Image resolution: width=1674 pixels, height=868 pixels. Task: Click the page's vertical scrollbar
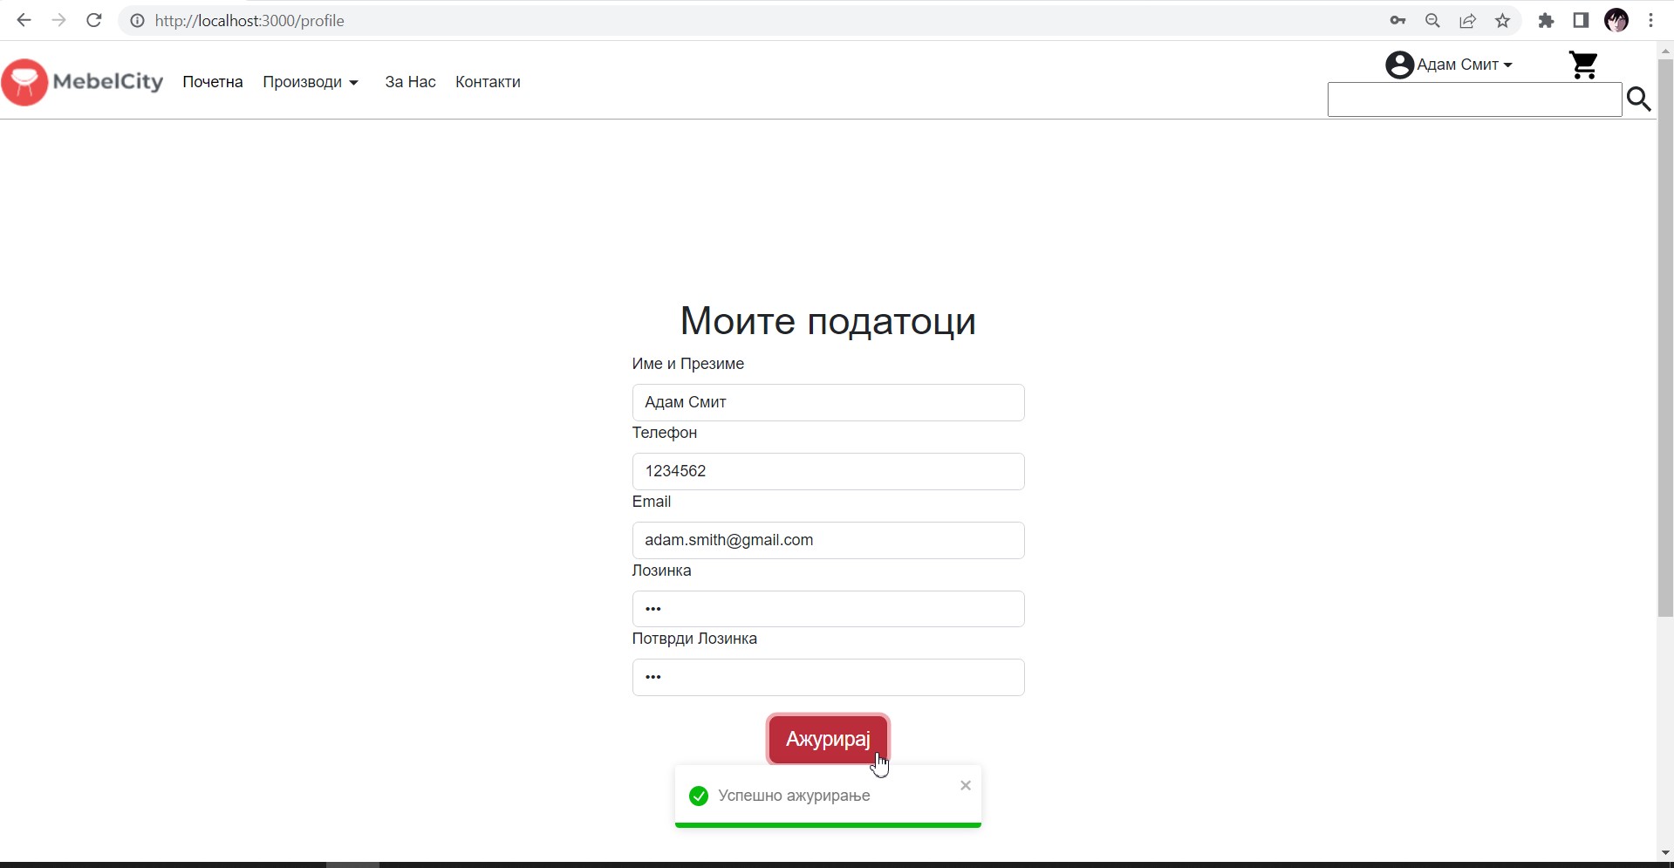point(1665,349)
